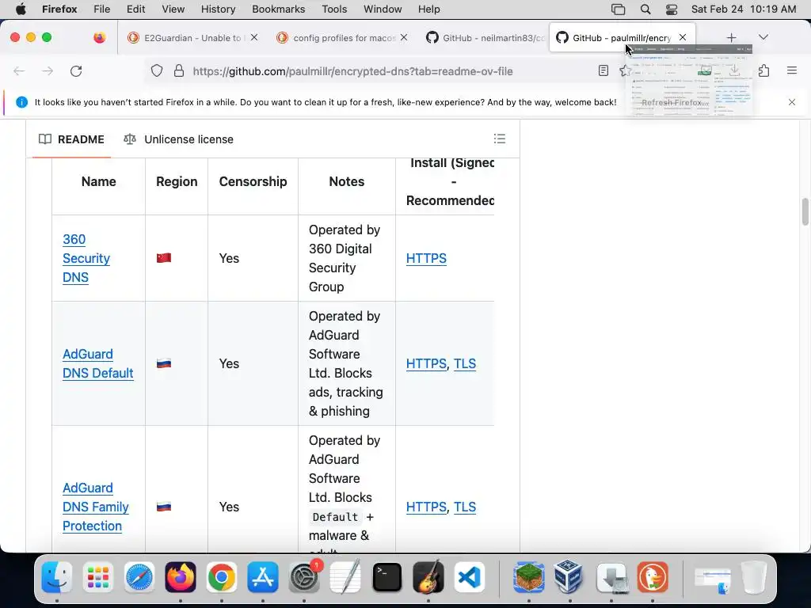Launch Safari from the Dock
Viewport: 811px width, 608px height.
point(139,577)
